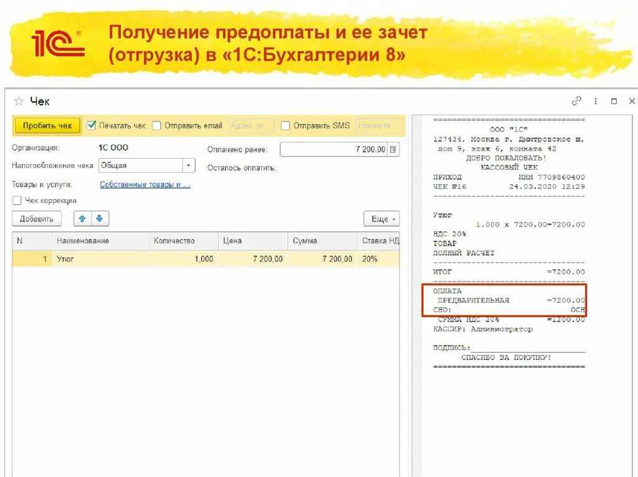Maximize the Чек window with the square icon

point(614,101)
